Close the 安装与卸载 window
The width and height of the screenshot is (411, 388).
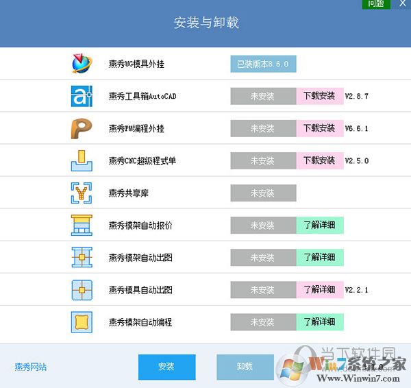tap(402, 3)
